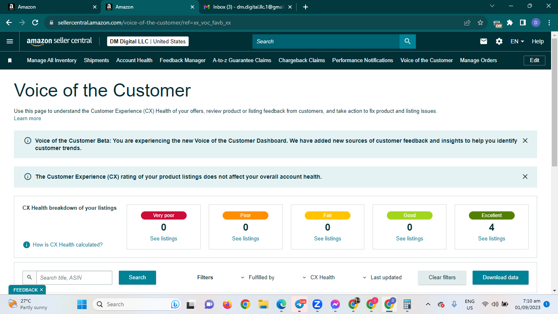558x314 pixels.
Task: Show hidden system tray icons chevron
Action: click(x=428, y=304)
